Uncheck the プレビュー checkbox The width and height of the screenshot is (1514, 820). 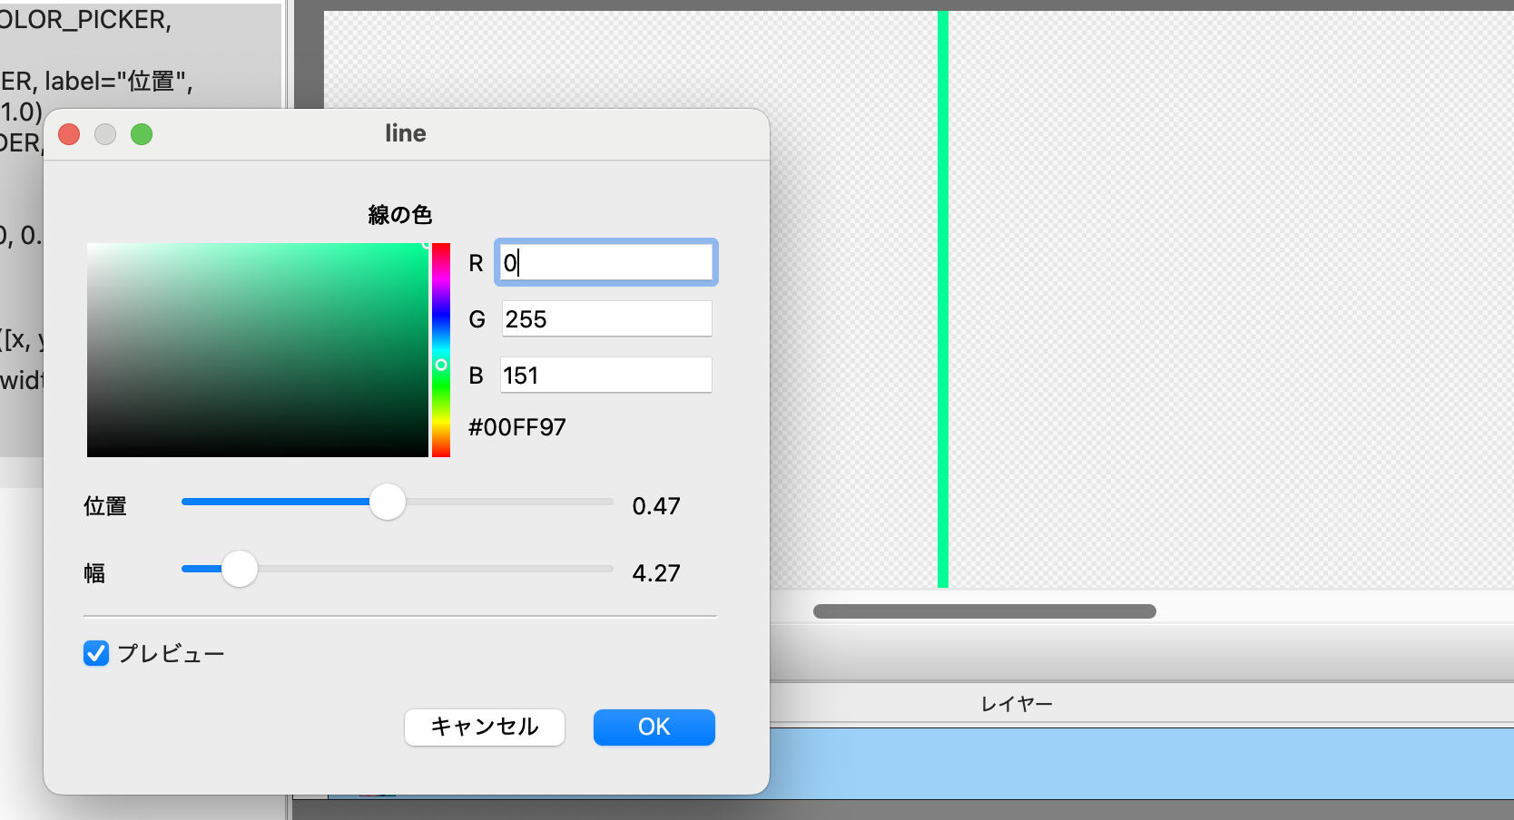point(96,653)
